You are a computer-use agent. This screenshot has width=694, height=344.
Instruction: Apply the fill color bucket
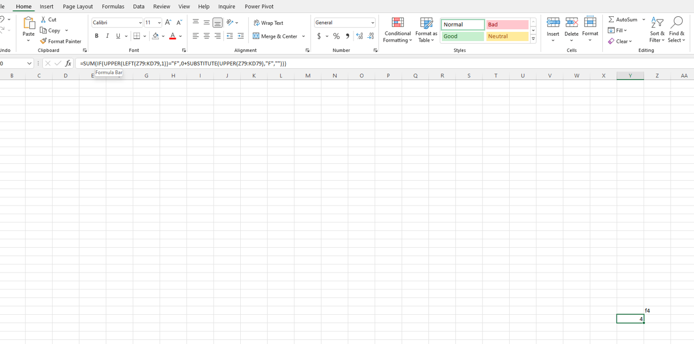pyautogui.click(x=156, y=36)
